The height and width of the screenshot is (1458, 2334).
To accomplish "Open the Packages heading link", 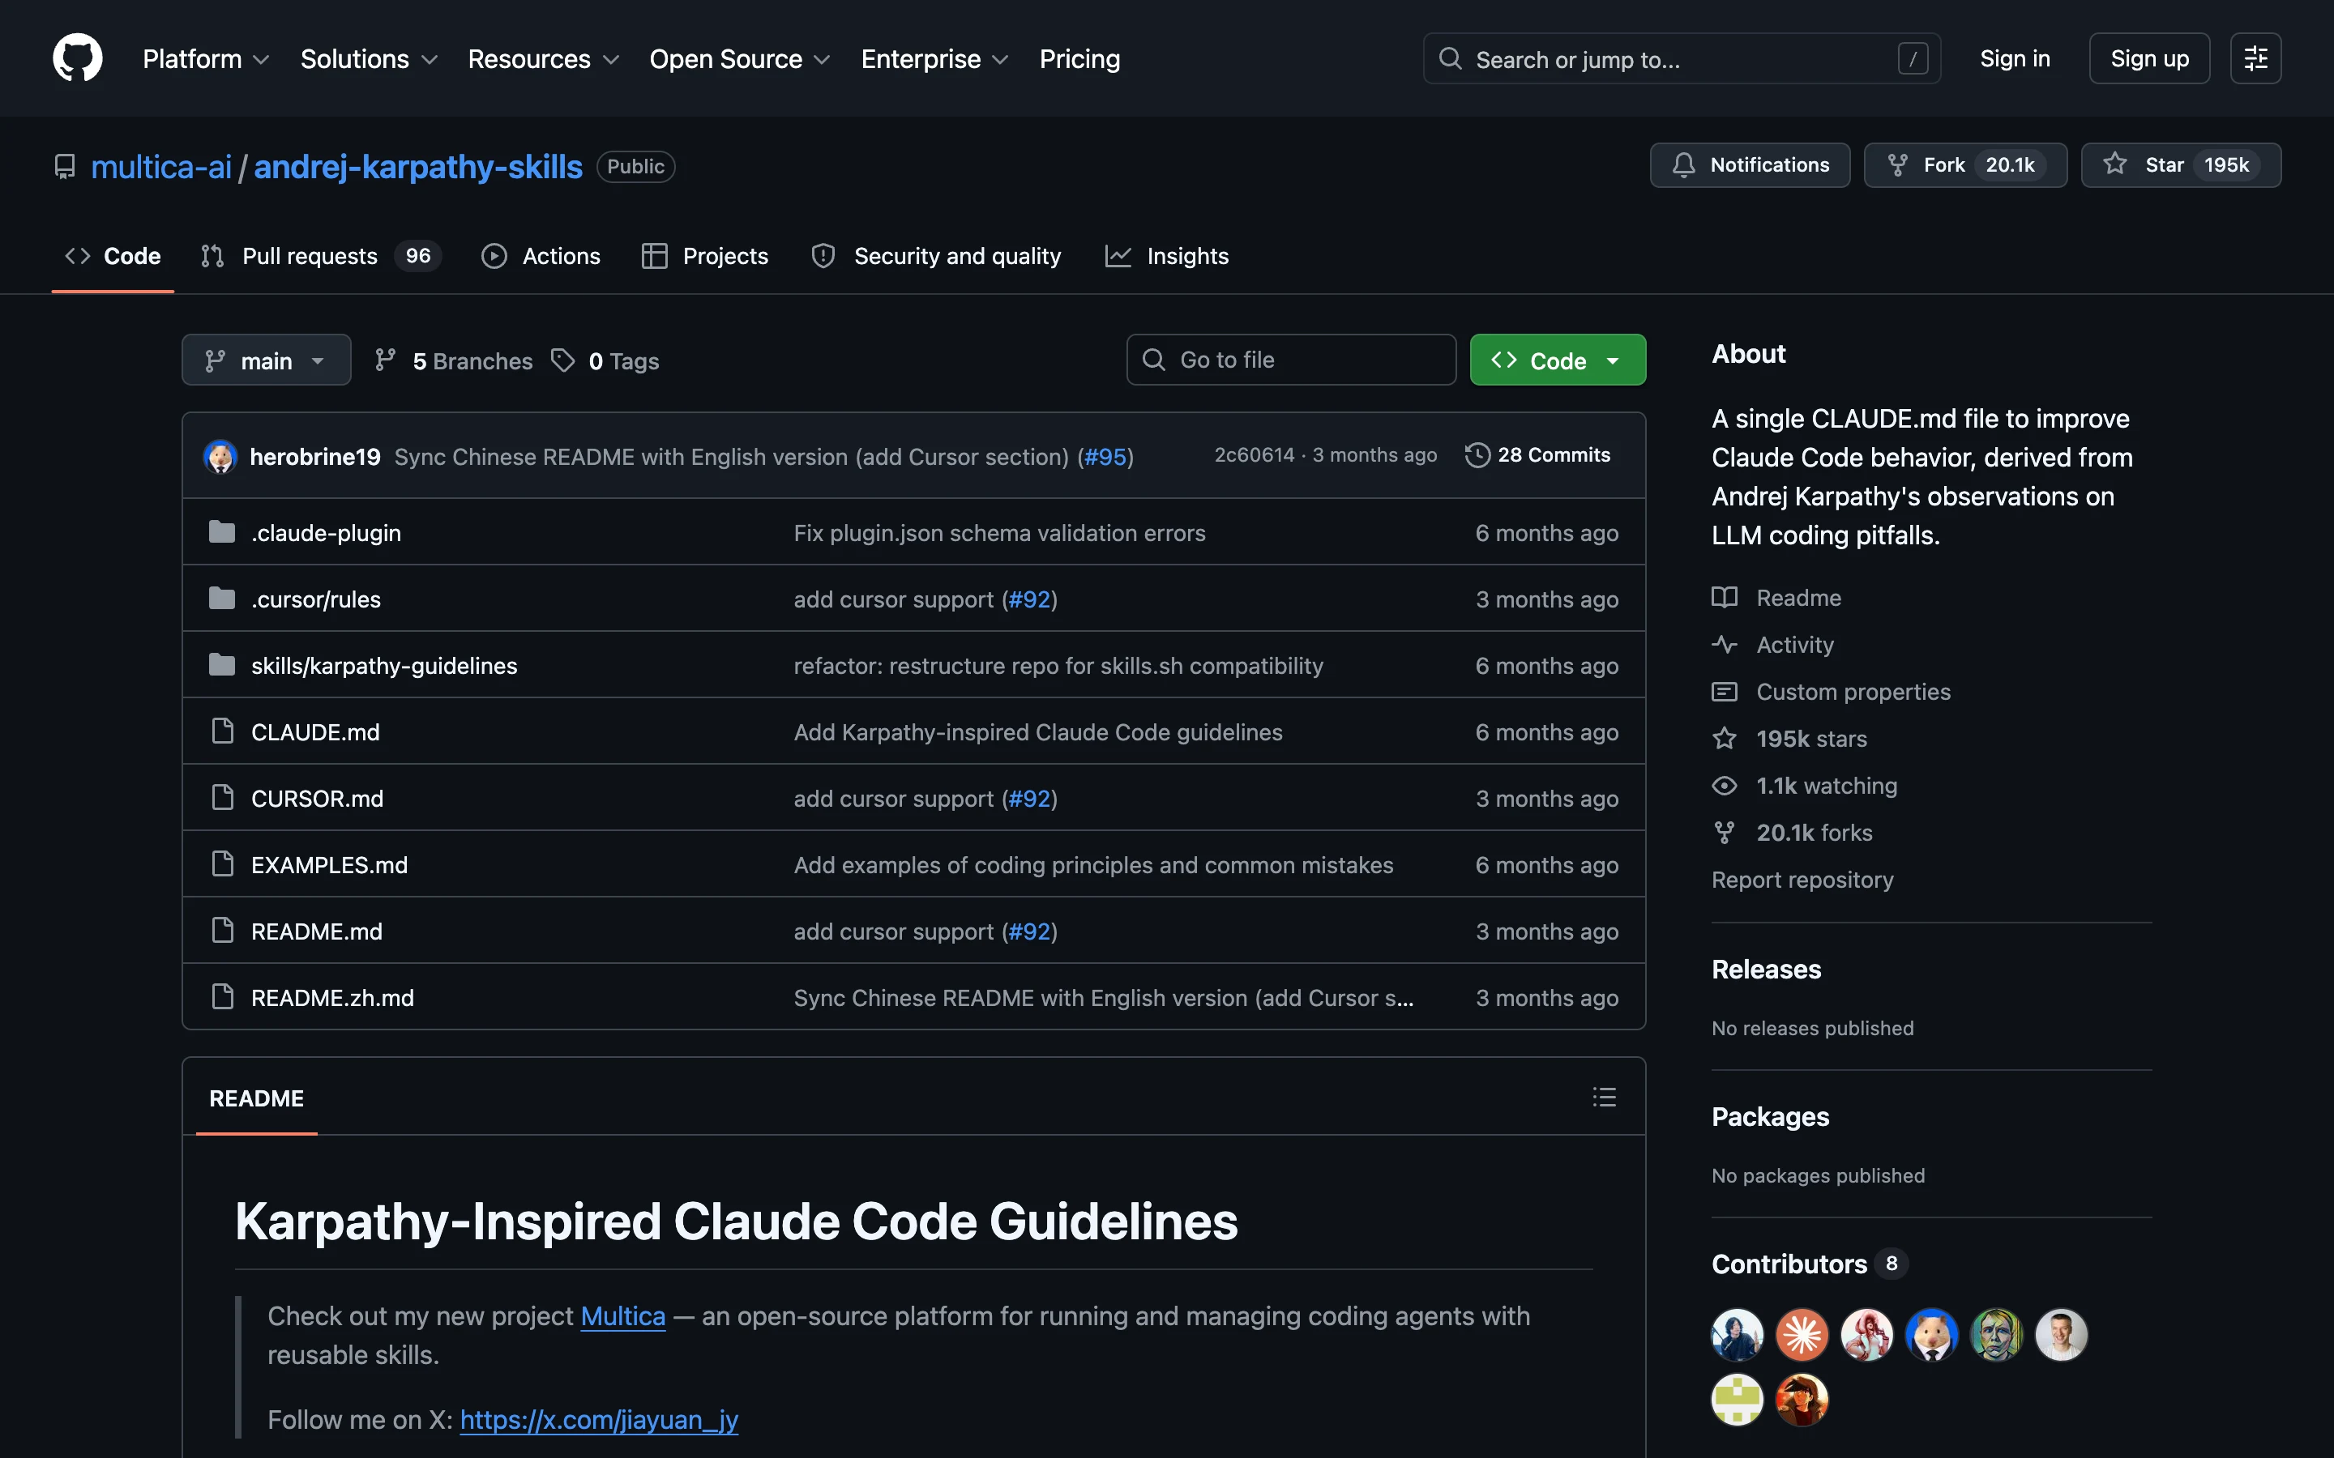I will tap(1770, 1117).
